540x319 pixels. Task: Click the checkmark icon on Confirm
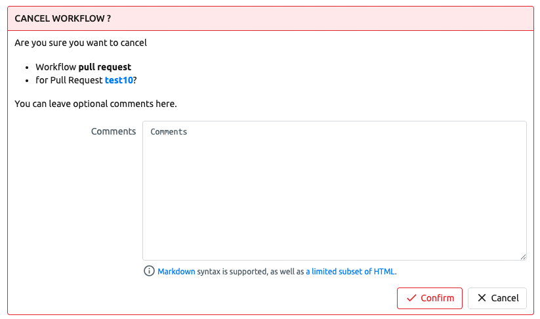[x=411, y=298]
